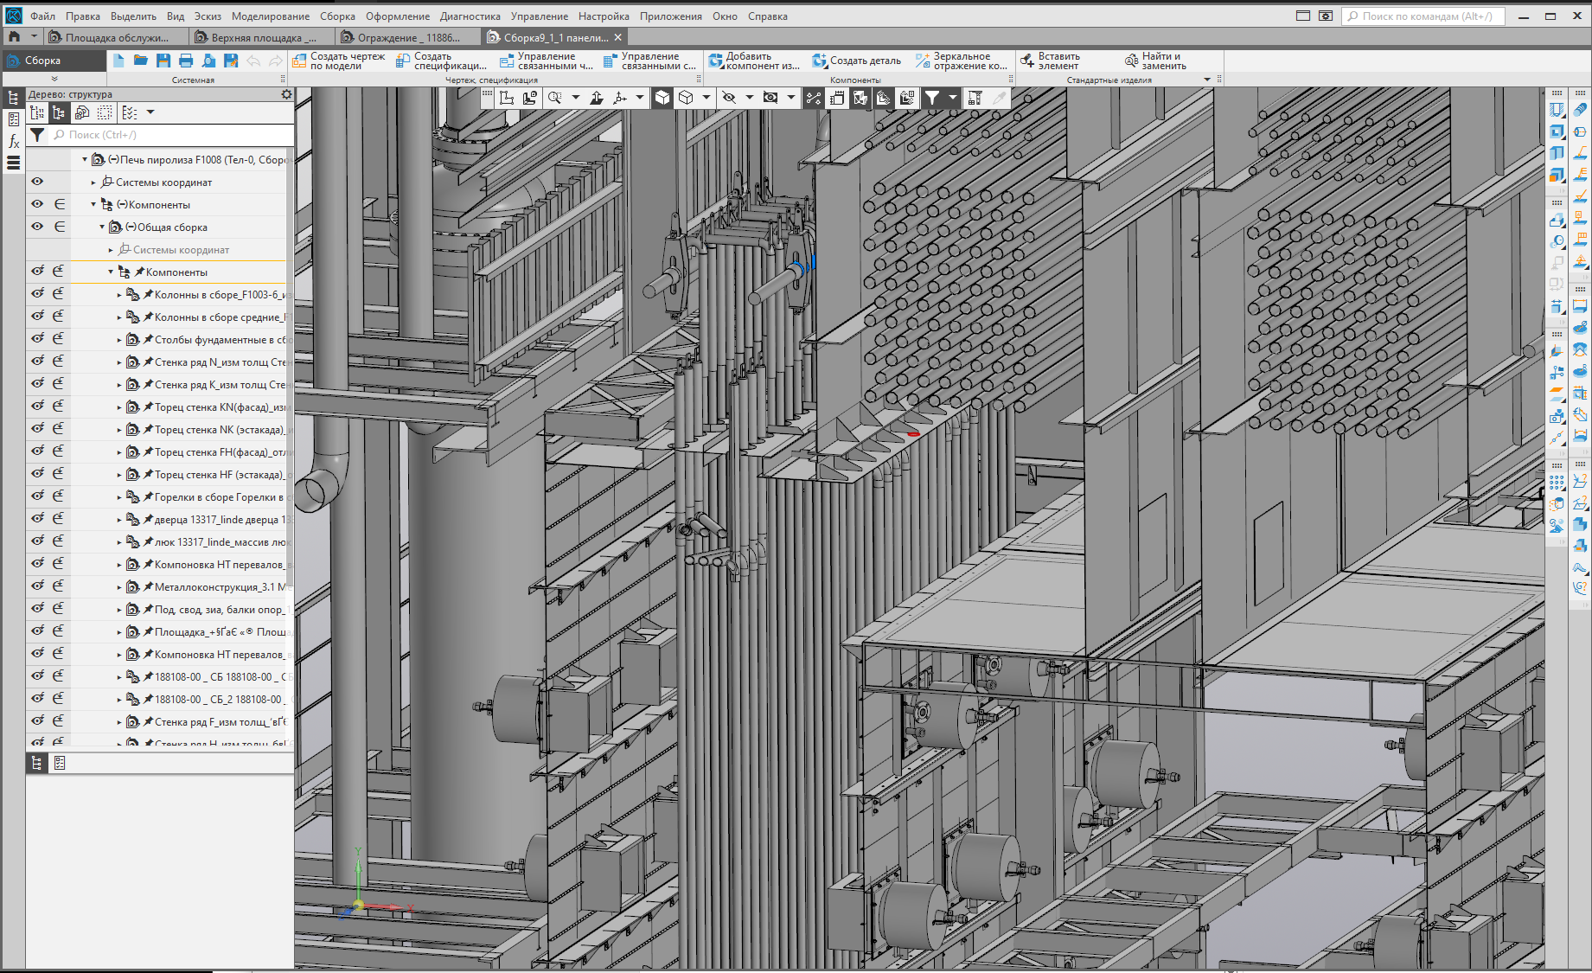Screen dimensions: 1592x973
Task: Expand the Металлоконструкция_3.1 tree node
Action: tap(119, 587)
